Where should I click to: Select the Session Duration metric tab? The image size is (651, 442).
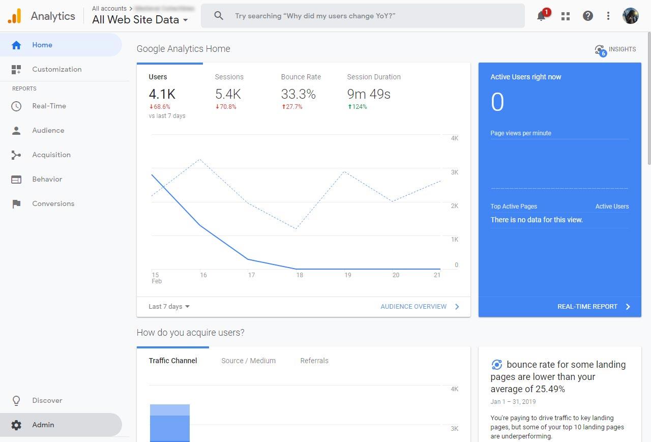(374, 92)
